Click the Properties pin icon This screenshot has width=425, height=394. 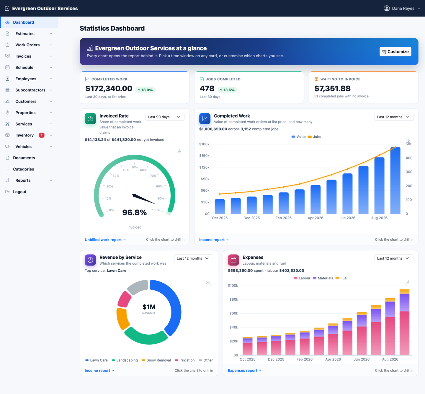click(7, 113)
